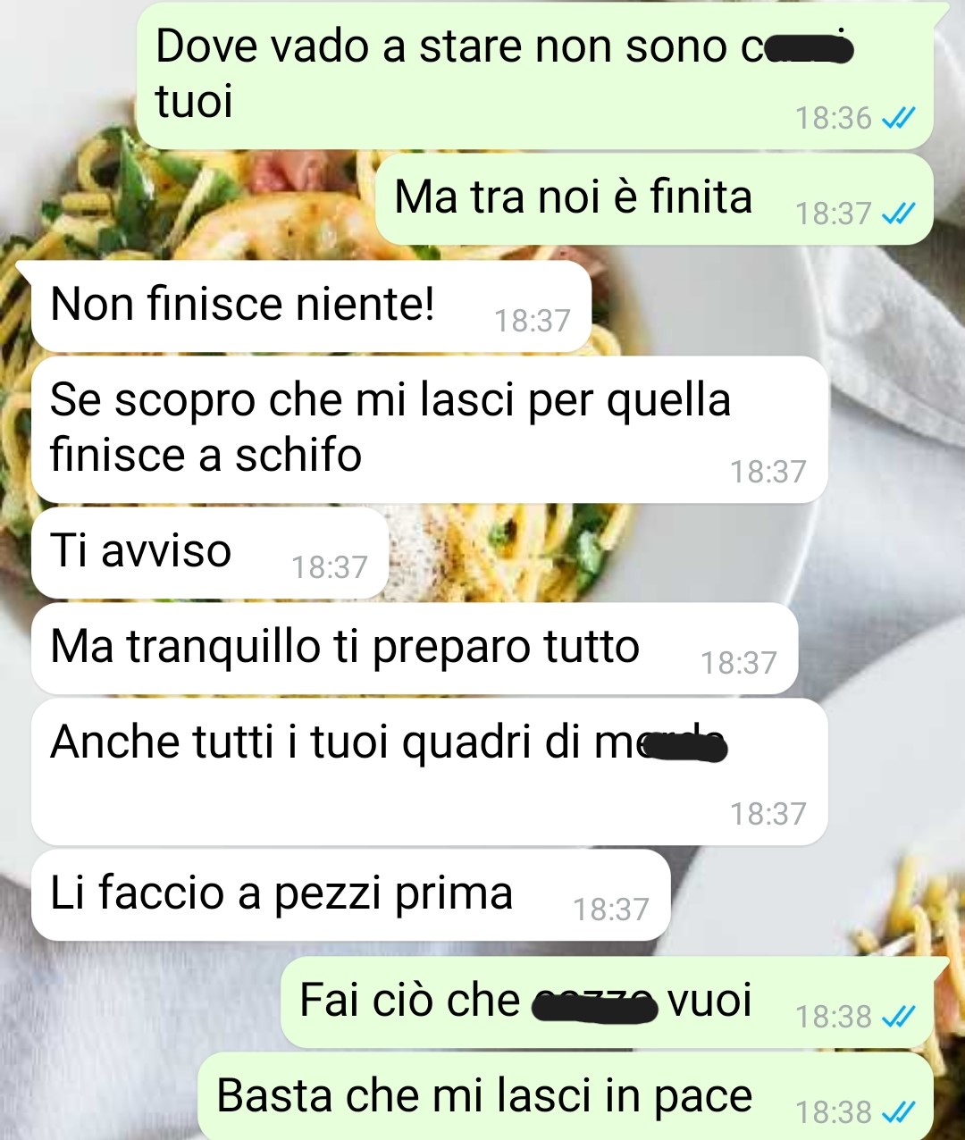Select the 'Ma tra noi è finita' message
This screenshot has height=1140, width=965.
coord(655,198)
